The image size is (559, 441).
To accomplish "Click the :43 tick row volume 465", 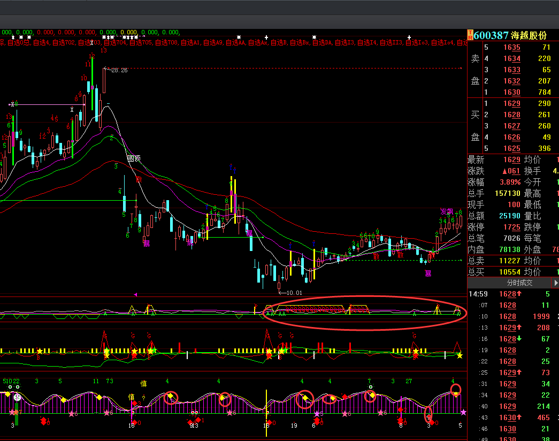I will (x=543, y=417).
